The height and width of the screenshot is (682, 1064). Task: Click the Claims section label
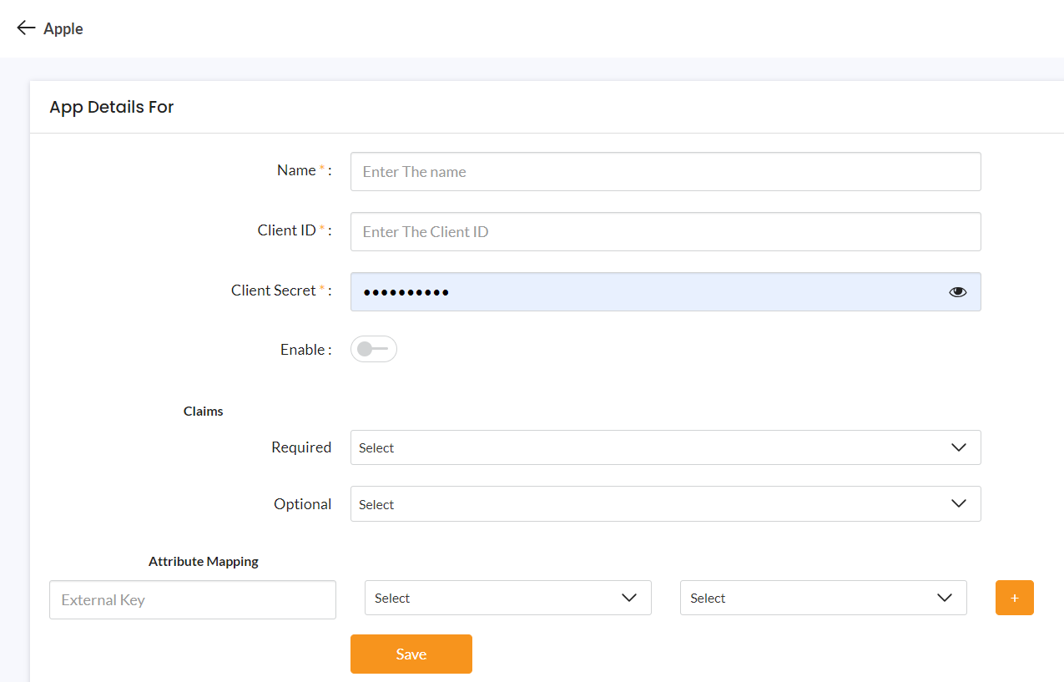tap(203, 411)
